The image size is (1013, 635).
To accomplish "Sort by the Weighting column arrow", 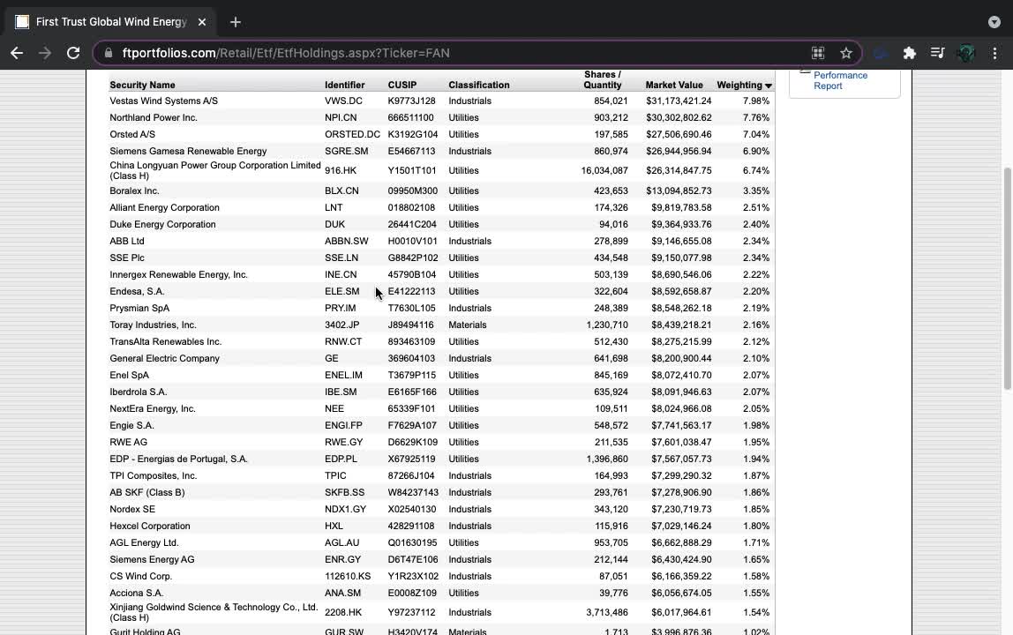I will click(769, 86).
